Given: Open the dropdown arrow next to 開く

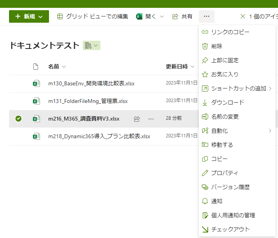Looking at the screenshot, I should (162, 16).
